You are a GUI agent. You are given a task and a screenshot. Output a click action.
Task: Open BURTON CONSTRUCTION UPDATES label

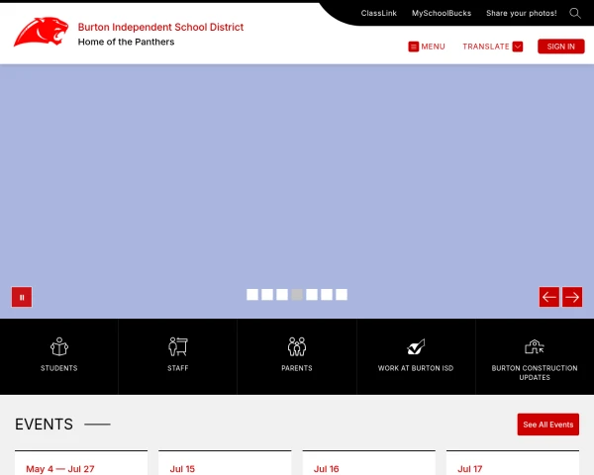535,373
